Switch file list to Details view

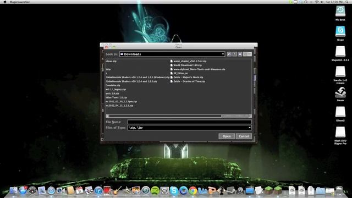[x=250, y=54]
